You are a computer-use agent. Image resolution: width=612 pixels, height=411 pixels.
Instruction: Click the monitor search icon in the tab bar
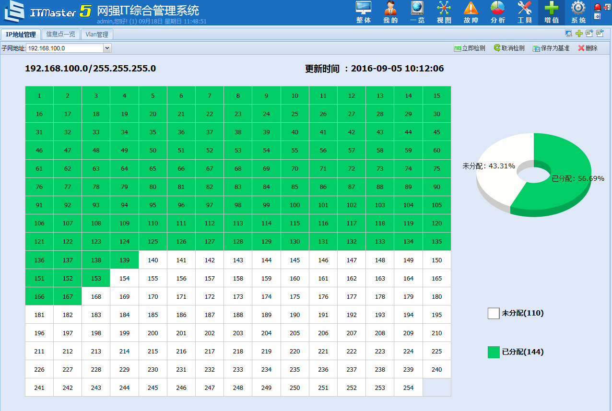568,34
